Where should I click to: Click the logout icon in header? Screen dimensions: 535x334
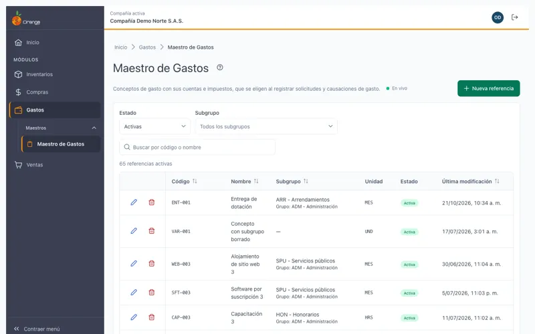[x=514, y=17]
